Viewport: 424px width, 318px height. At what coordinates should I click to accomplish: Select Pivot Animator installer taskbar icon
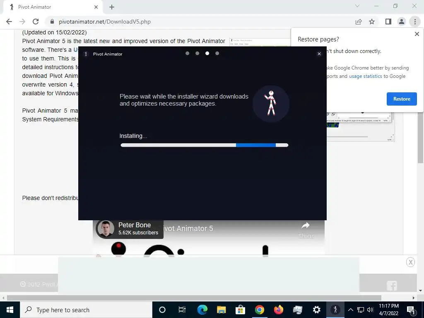pyautogui.click(x=335, y=310)
